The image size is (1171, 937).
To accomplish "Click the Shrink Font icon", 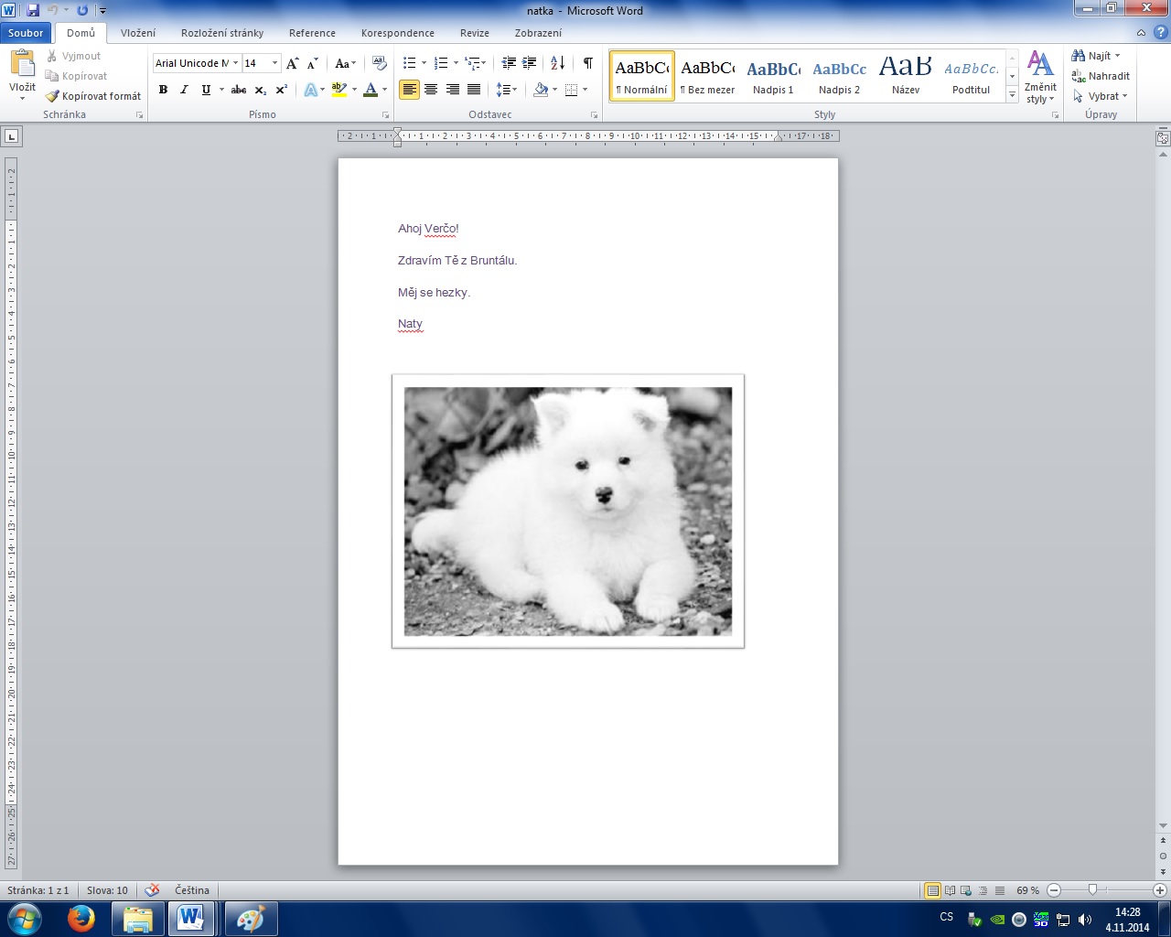I will [313, 63].
